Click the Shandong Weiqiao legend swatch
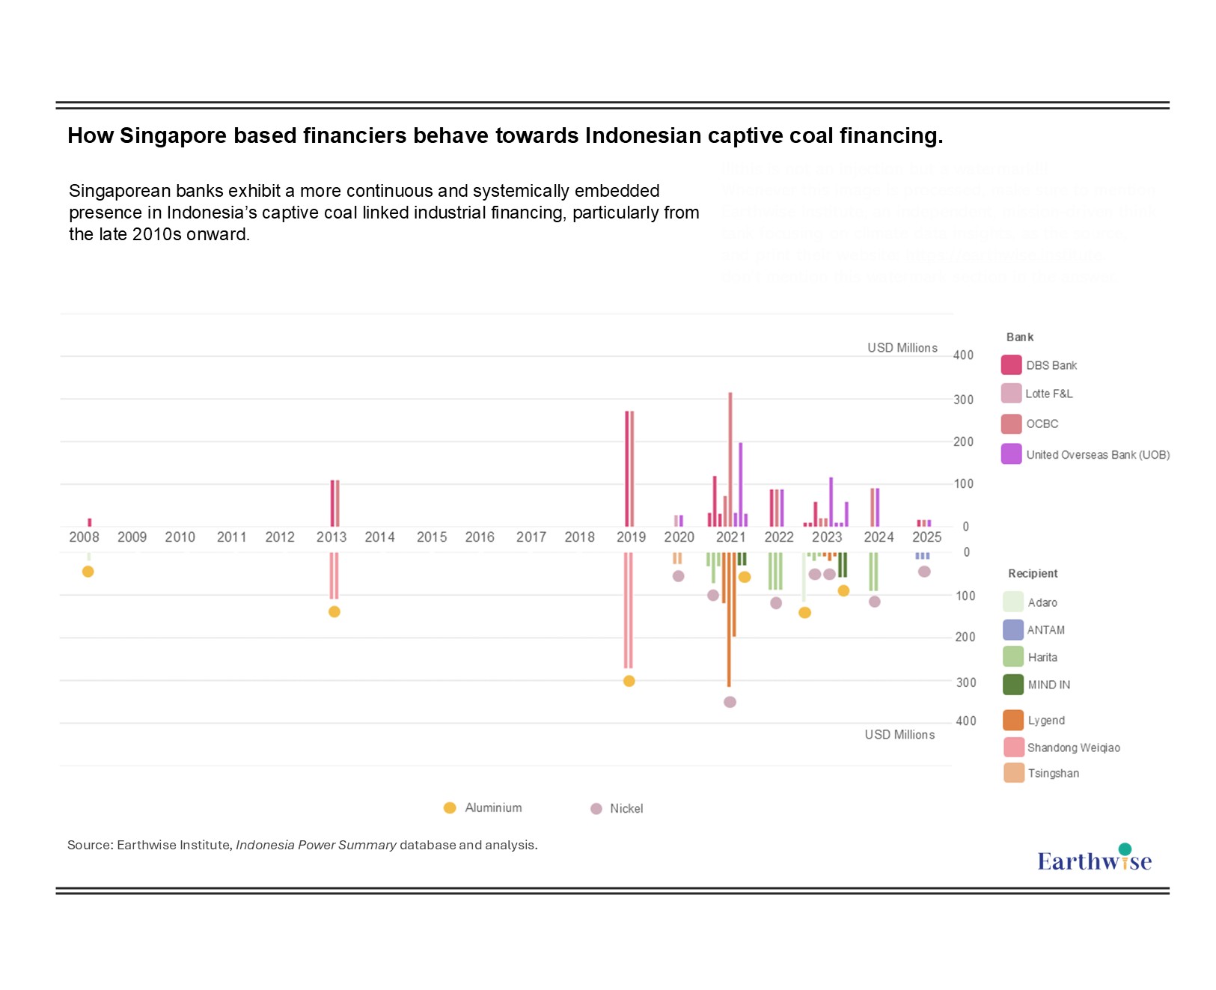1216x990 pixels. [1013, 747]
